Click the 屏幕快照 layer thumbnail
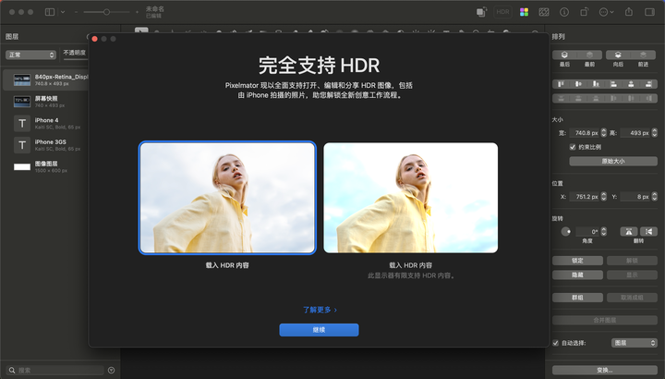 (x=22, y=102)
